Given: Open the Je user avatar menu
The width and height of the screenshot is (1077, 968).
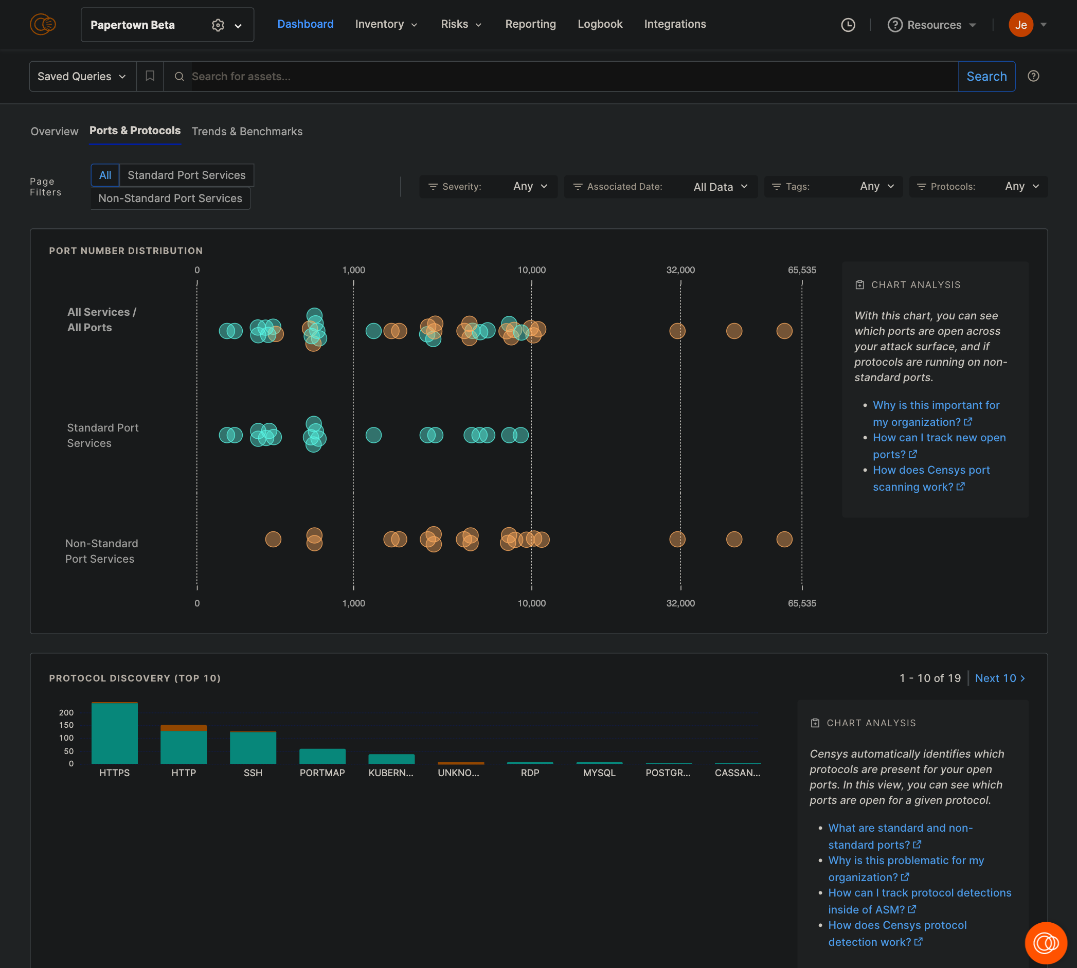Looking at the screenshot, I should pyautogui.click(x=1020, y=25).
